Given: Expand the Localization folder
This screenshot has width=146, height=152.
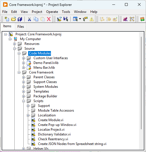Looking at the screenshot, I should pos(28,115).
